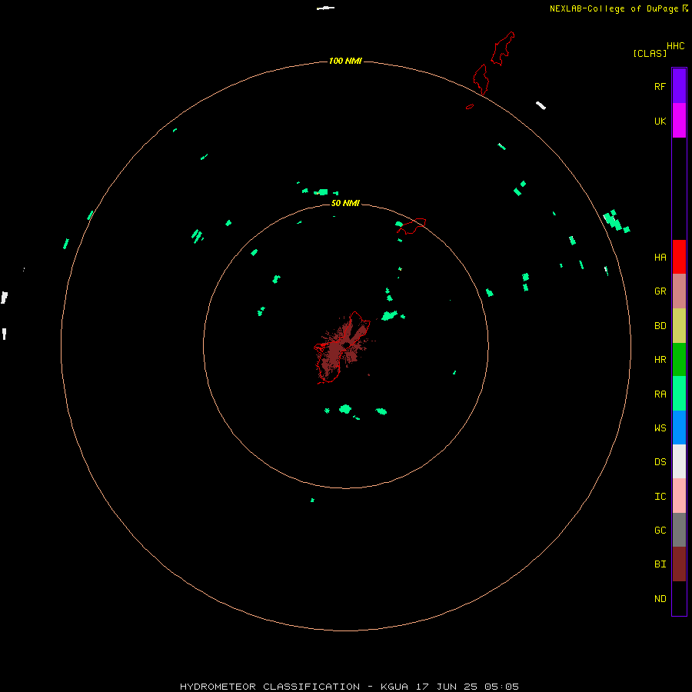Click the BD yellow legend swatch
692x692 pixels.
pos(679,326)
